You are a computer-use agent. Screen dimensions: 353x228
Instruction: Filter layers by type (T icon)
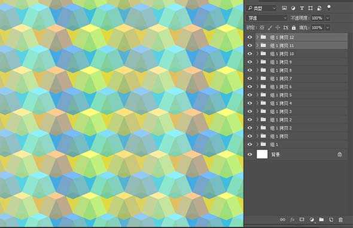[302, 8]
